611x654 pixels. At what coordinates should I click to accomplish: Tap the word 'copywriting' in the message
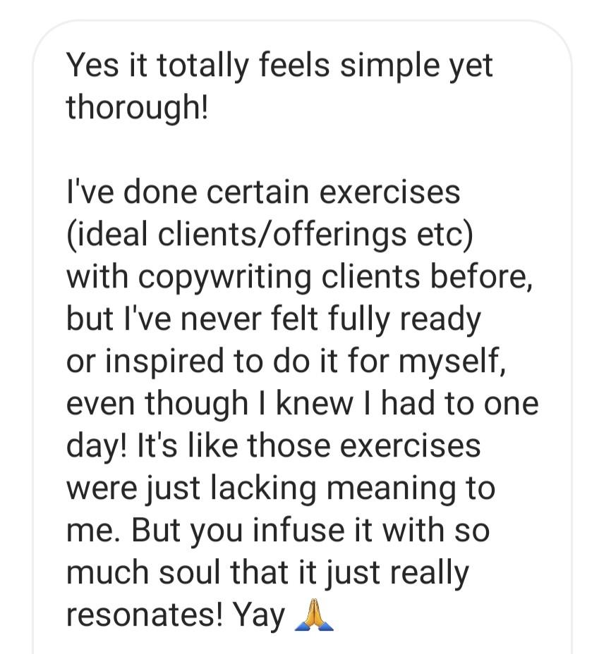pos(224,278)
